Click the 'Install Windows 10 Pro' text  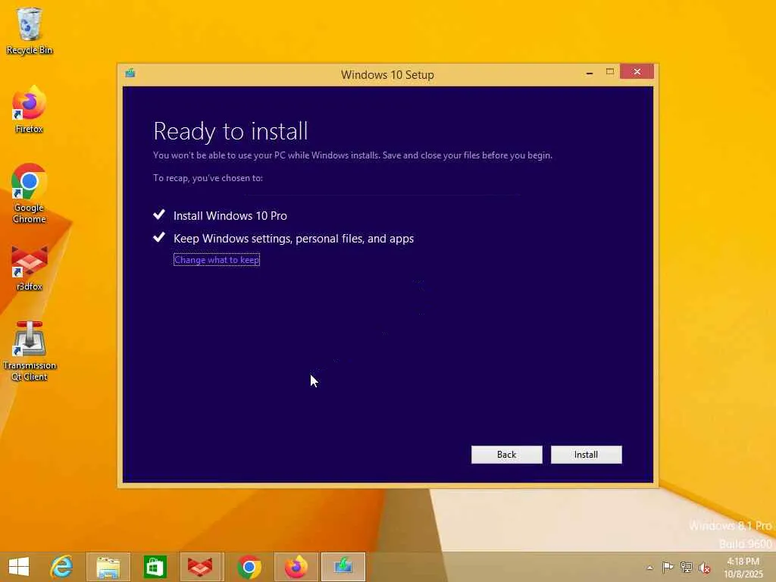(230, 216)
